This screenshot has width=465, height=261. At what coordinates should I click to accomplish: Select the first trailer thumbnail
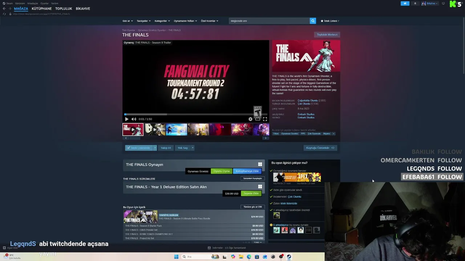(x=133, y=129)
